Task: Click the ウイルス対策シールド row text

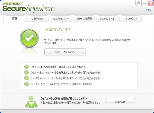Action: [65, 72]
